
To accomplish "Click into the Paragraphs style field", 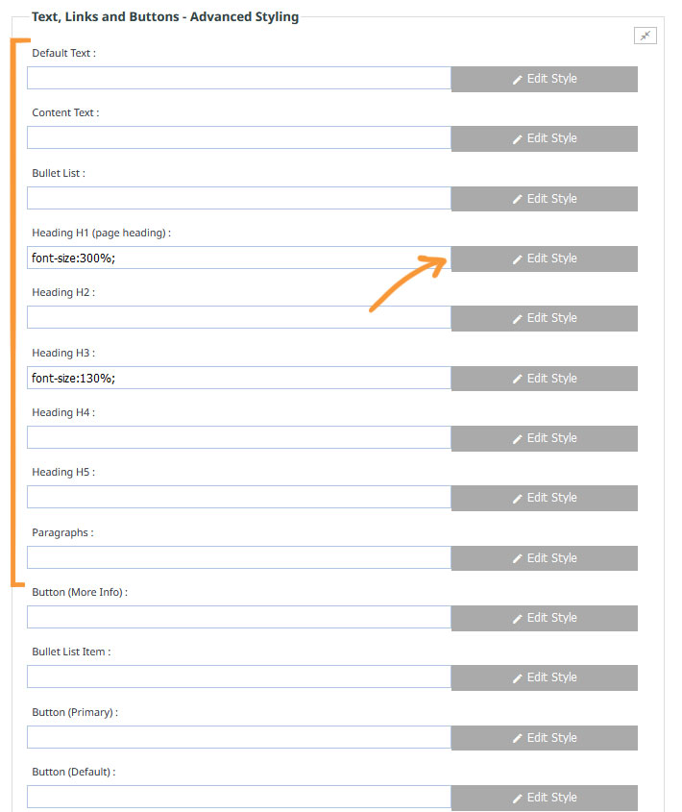I will click(x=239, y=558).
